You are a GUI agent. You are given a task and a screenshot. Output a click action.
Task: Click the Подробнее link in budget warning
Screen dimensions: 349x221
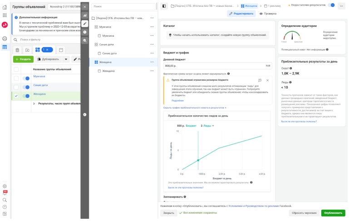pyautogui.click(x=177, y=101)
